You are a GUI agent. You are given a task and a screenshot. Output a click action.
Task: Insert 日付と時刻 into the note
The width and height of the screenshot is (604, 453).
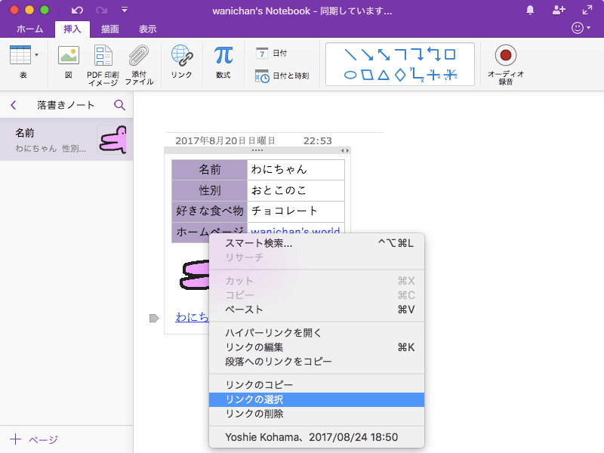point(282,75)
